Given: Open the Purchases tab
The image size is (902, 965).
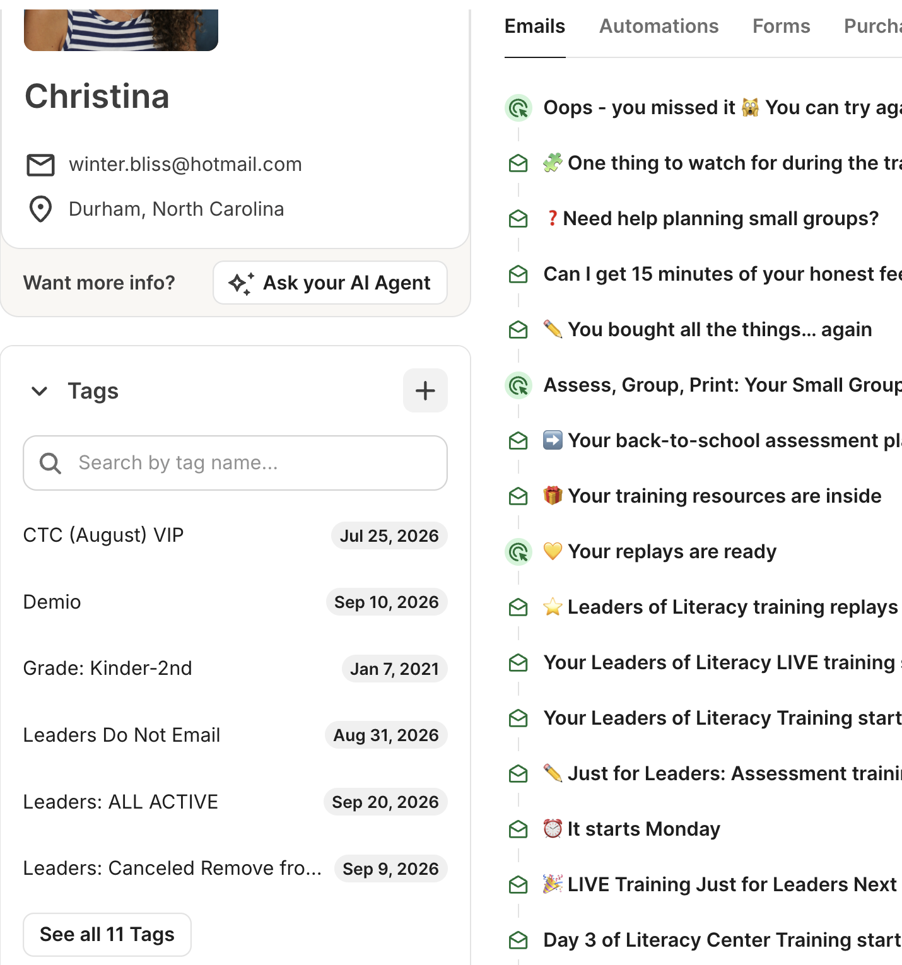Looking at the screenshot, I should tap(873, 26).
